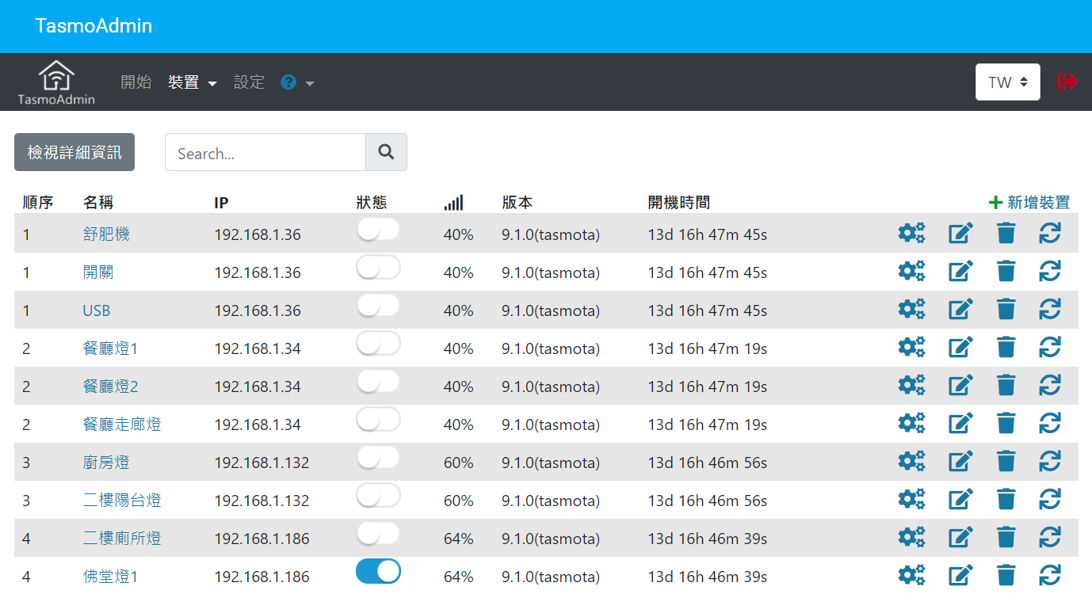The height and width of the screenshot is (594, 1092).
Task: Turn on the 餐廳燈1 switch
Action: (x=378, y=344)
